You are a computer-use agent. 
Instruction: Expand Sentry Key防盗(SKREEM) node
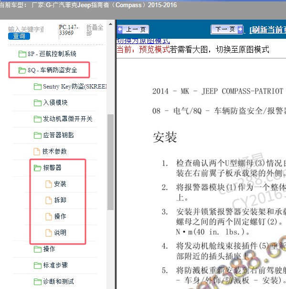tap(74, 87)
